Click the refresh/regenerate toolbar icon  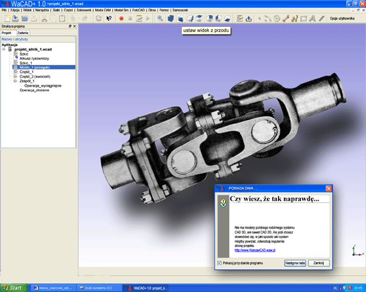click(x=99, y=18)
